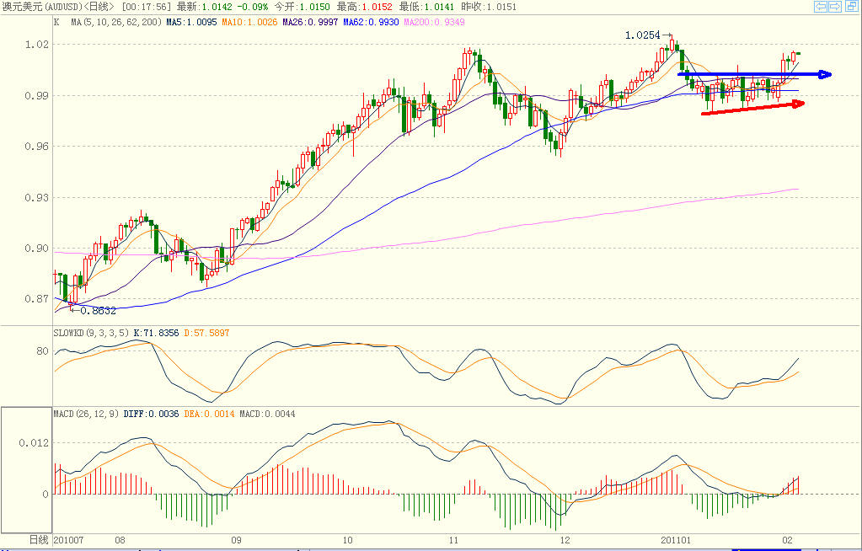
Task: Click the 10 month label on time axis
Action: point(347,540)
